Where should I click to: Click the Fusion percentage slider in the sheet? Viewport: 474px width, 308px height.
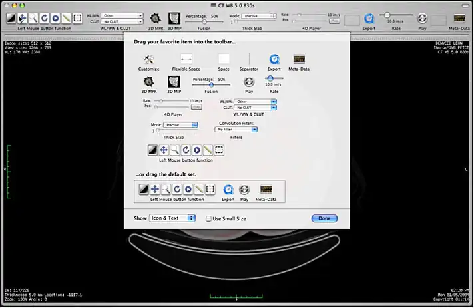coord(212,84)
